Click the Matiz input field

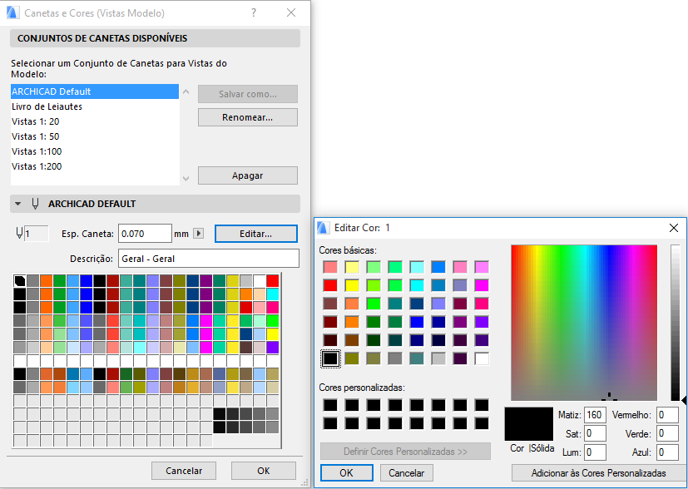593,414
